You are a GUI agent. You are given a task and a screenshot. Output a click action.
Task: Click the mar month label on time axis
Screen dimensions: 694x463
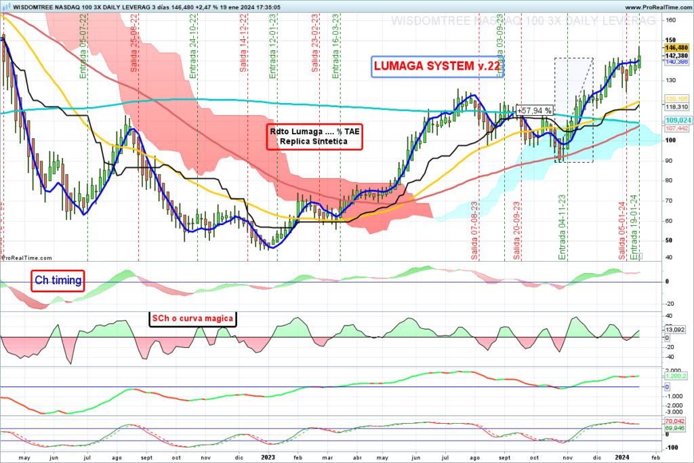tap(327, 458)
